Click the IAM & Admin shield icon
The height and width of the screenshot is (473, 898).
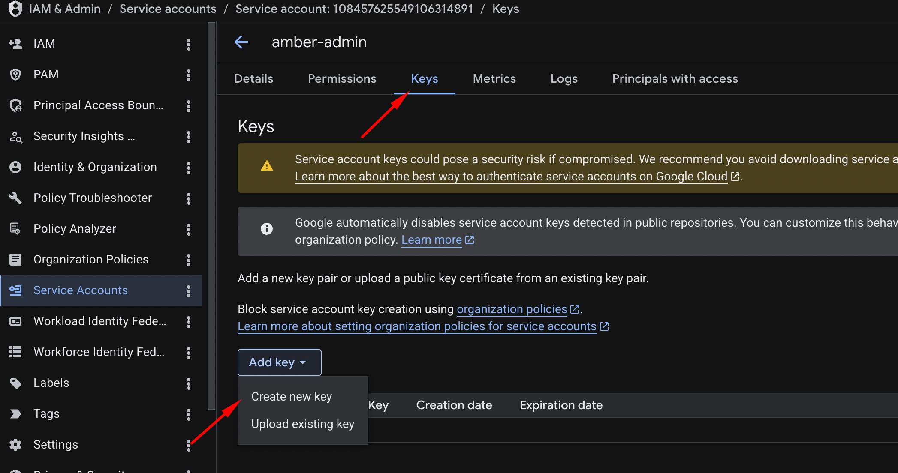(x=15, y=9)
